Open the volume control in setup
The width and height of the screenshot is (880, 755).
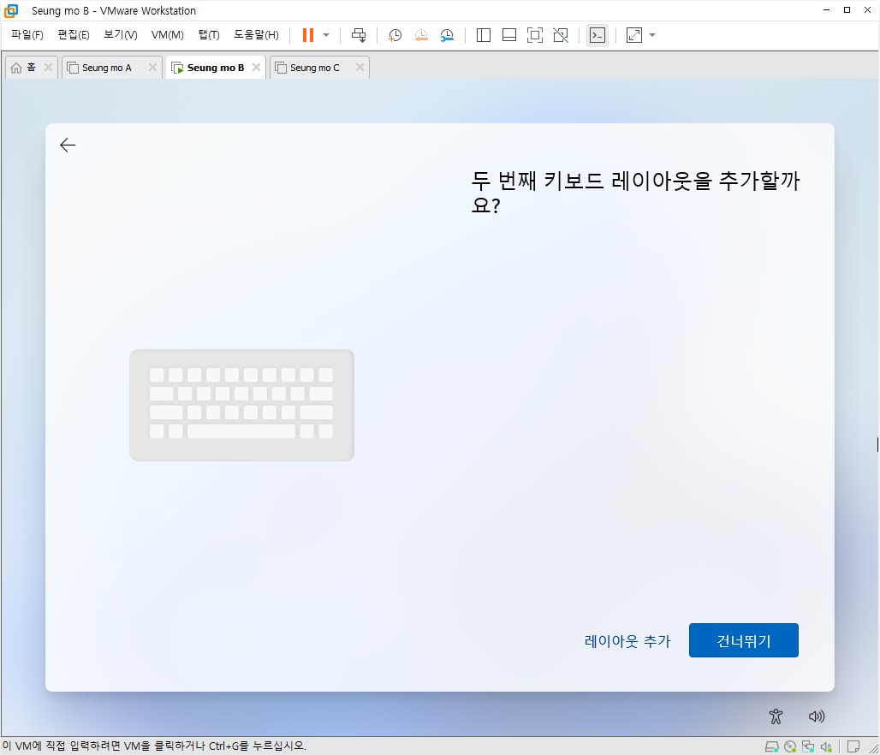tap(817, 716)
